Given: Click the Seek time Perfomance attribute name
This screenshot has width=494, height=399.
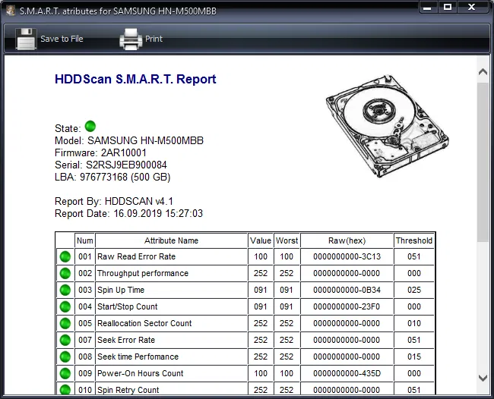Looking at the screenshot, I should [138, 357].
